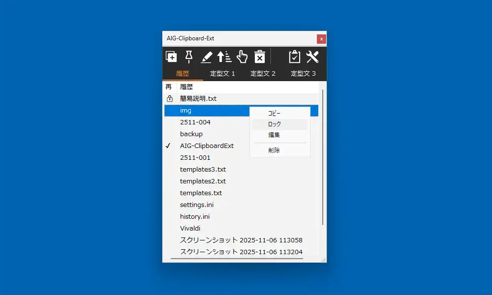
Task: Select the edit pen icon
Action: (207, 57)
